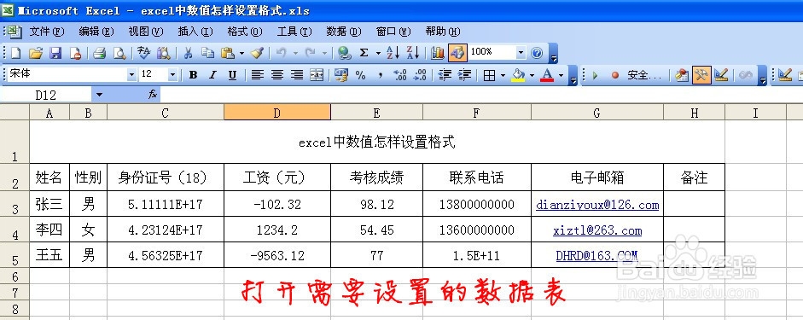This screenshot has width=803, height=320.
Task: Decrease the cell indent
Action: click(445, 75)
